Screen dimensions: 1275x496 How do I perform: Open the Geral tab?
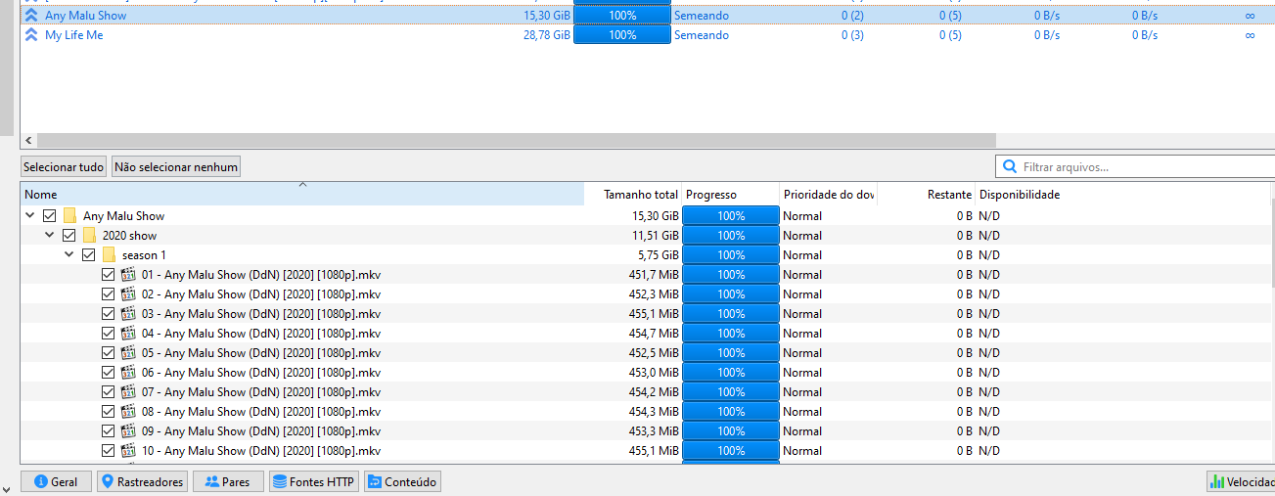point(57,482)
